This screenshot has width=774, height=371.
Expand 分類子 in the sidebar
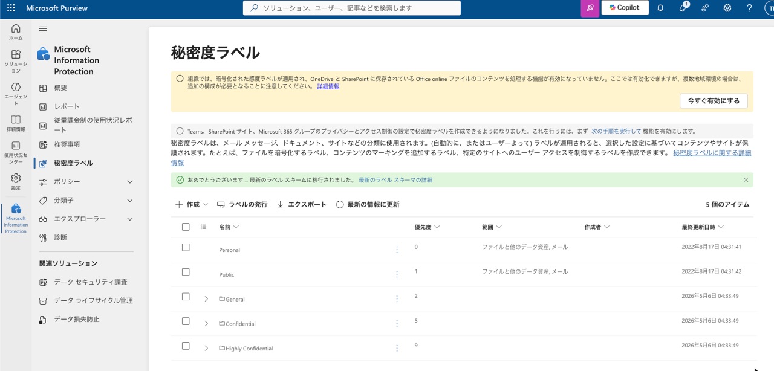pyautogui.click(x=130, y=201)
